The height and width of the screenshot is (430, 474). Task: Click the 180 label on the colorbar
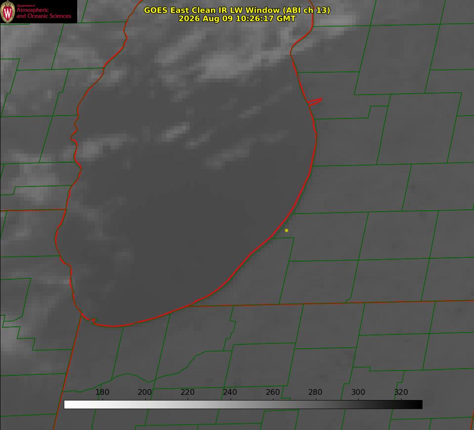(x=102, y=392)
